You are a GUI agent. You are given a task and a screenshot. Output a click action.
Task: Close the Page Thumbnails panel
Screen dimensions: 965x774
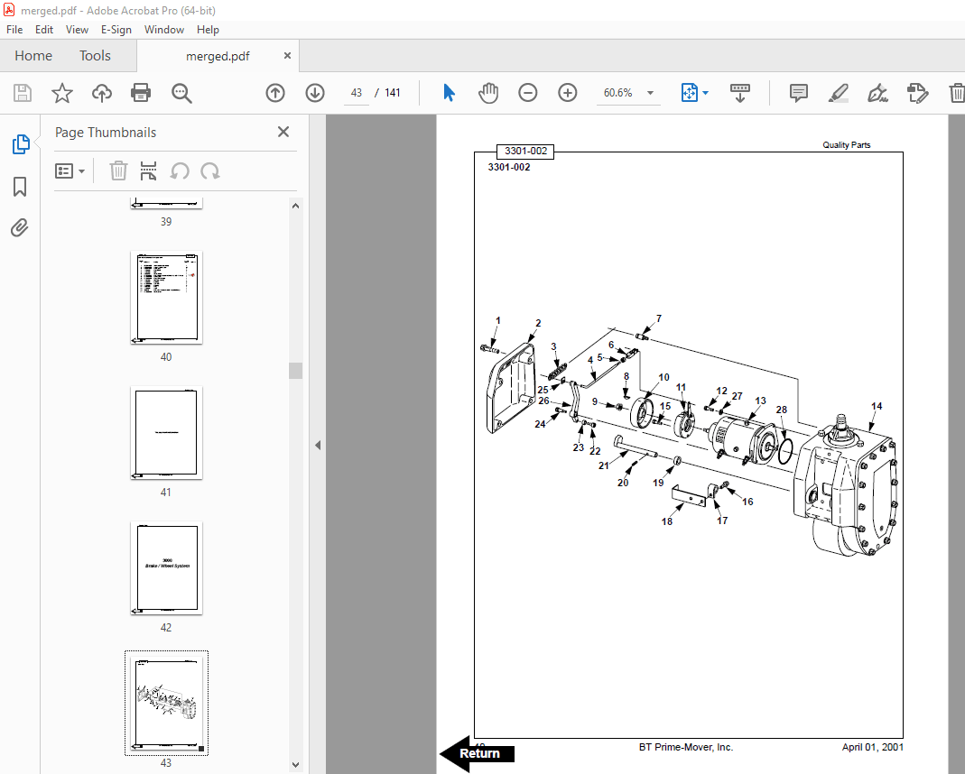click(283, 132)
